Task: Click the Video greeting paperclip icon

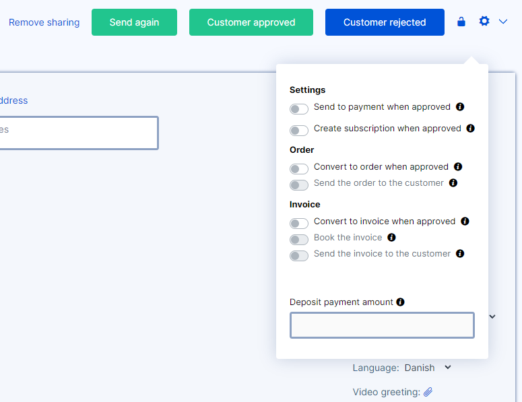Action: [428, 392]
